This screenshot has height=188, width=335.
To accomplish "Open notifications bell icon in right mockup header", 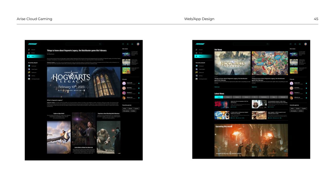I will 295,44.
